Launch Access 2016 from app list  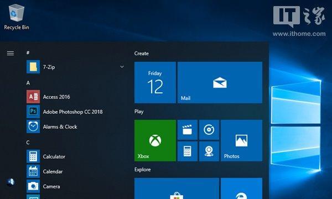[x=76, y=97]
